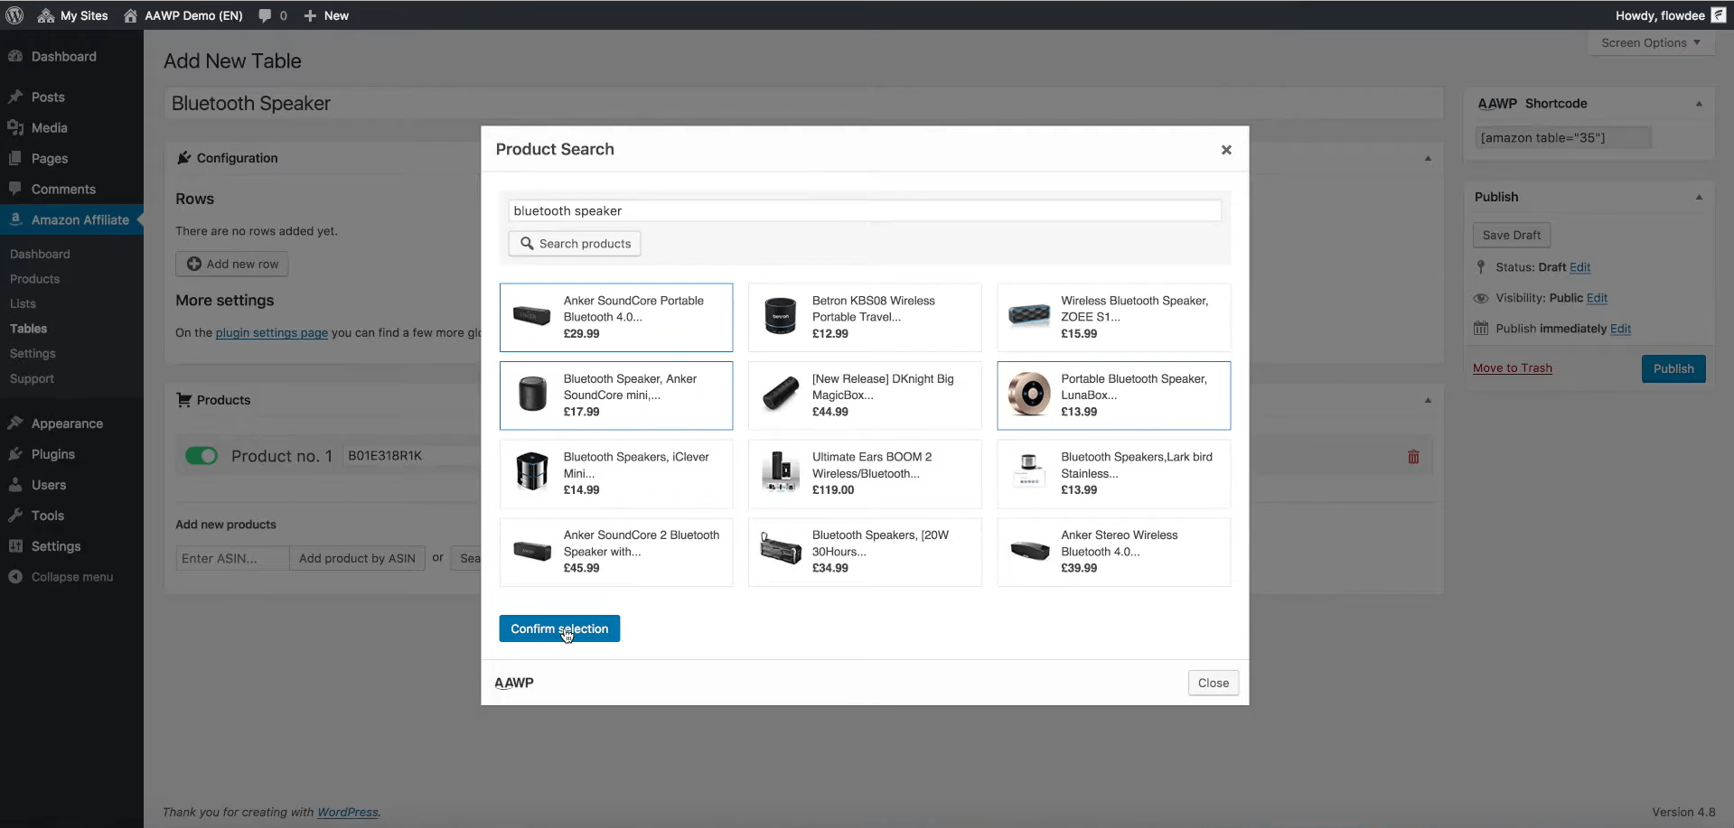Select the amazon table shortcode field
Viewport: 1734px width, 828px height.
click(1563, 137)
